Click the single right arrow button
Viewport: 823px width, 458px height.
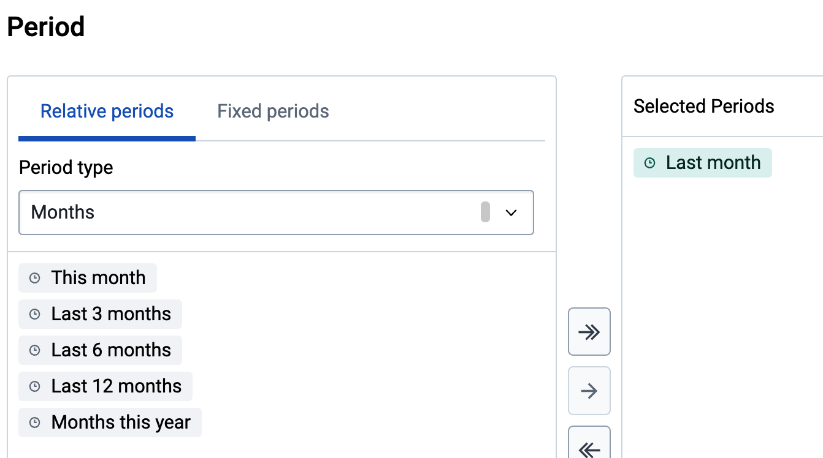589,391
